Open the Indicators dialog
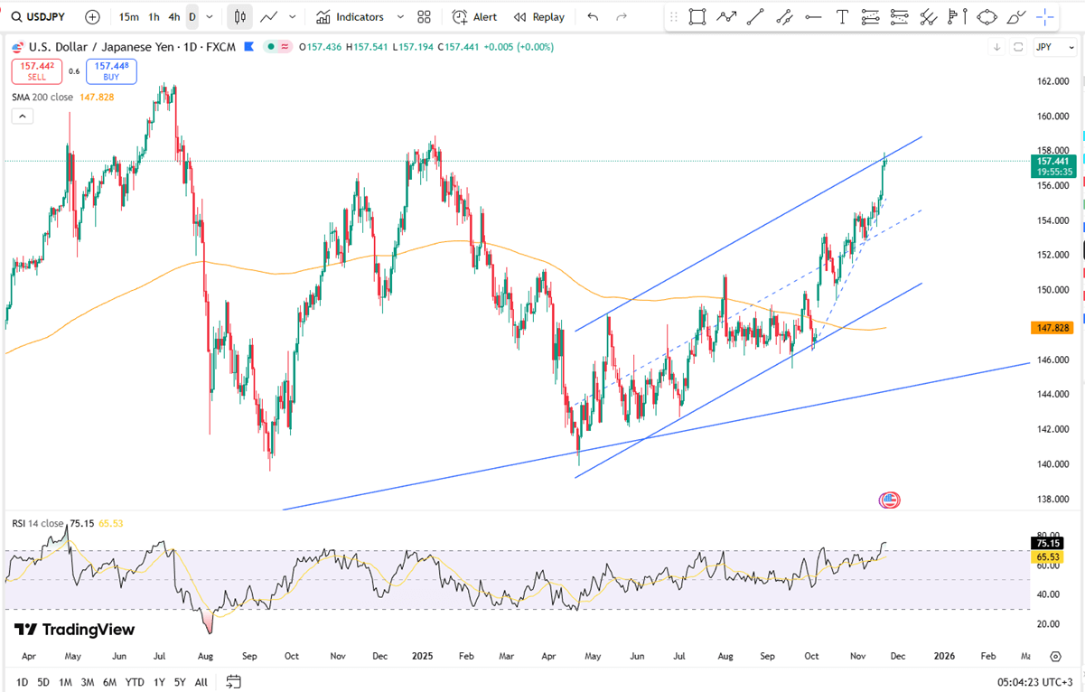The image size is (1085, 692). point(350,17)
